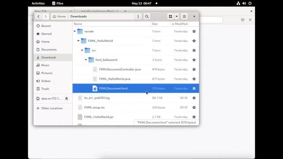Click the FXMLDocument.fxml file icon
The image size is (283, 159).
pyautogui.click(x=95, y=88)
